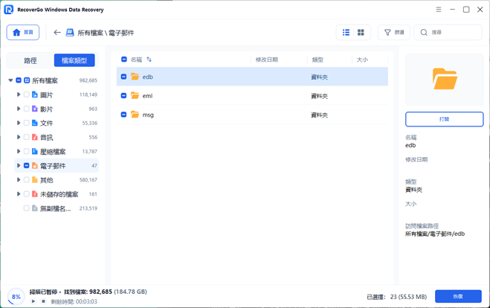Check the 壓縮檔案 checkbox
The width and height of the screenshot is (490, 308).
tap(27, 151)
